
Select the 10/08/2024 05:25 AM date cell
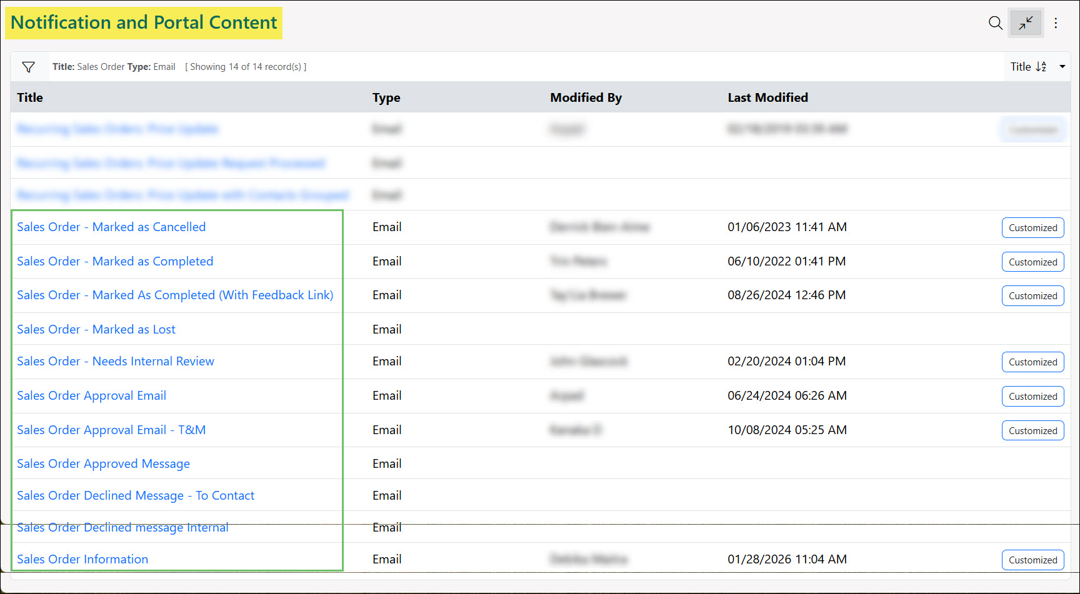(787, 430)
